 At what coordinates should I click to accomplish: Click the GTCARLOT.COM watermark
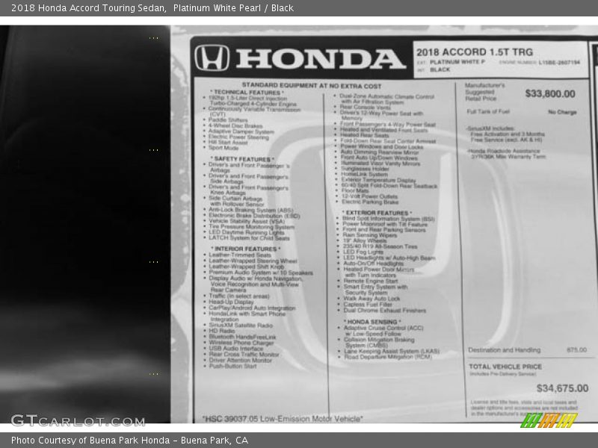(78, 420)
